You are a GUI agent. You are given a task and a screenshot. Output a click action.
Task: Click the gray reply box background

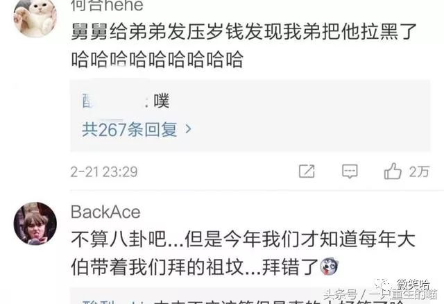click(x=250, y=116)
